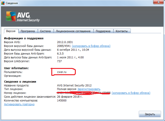165x121 pixels.
Task: Click the Название продукта: label
Action: pos(16,85)
